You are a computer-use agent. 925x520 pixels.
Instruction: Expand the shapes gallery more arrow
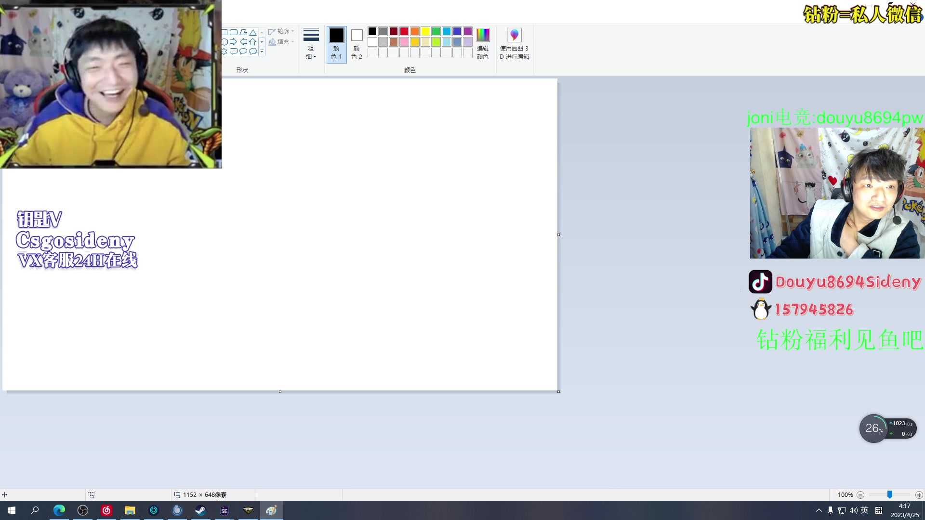[262, 51]
